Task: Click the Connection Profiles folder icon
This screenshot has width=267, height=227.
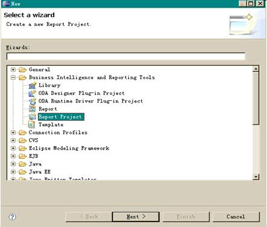Action: point(22,132)
